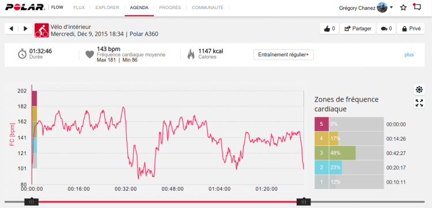This screenshot has width=432, height=208.
Task: Toggle the Privé privacy lock
Action: click(x=411, y=29)
